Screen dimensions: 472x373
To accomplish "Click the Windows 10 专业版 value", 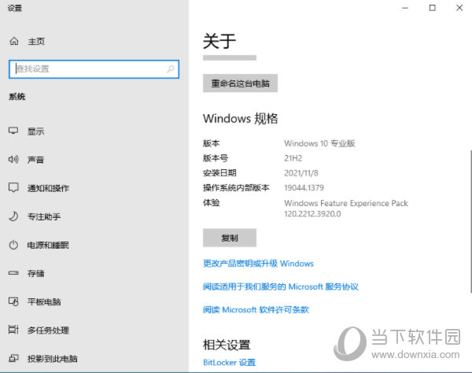I will pyautogui.click(x=319, y=143).
